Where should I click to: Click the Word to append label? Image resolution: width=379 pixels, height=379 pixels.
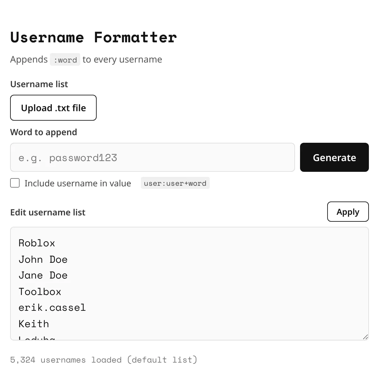[x=44, y=132]
